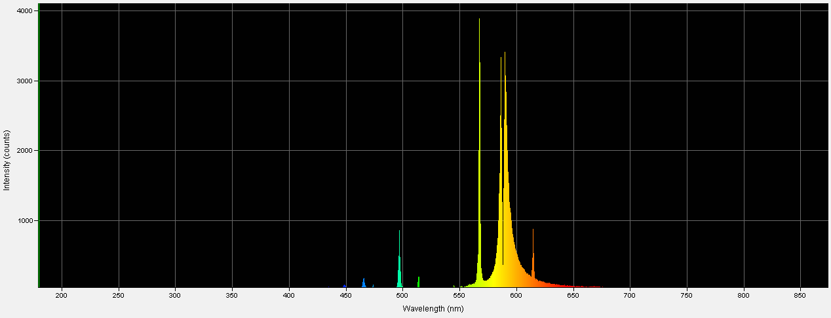Click the 'Intensity (counts)' axis title

point(7,160)
